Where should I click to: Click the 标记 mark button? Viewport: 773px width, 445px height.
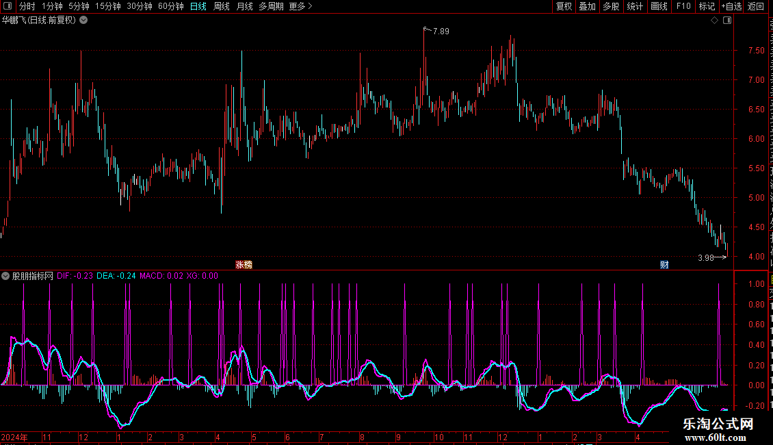click(707, 6)
